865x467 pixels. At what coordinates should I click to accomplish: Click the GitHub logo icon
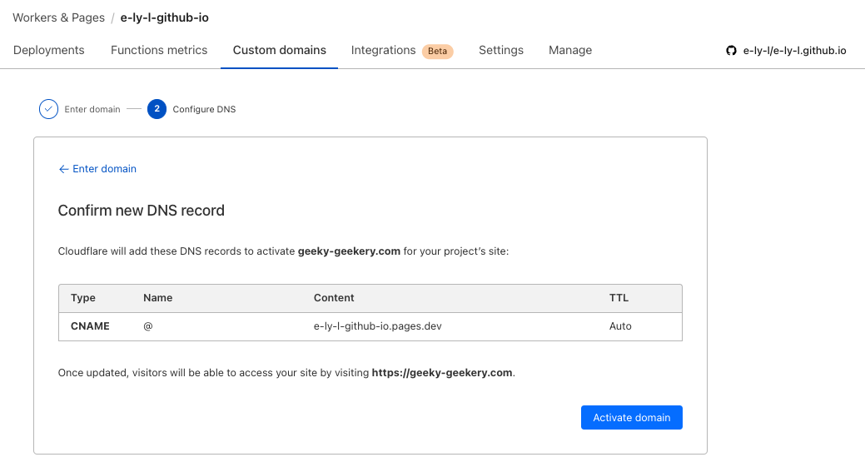[x=731, y=51]
